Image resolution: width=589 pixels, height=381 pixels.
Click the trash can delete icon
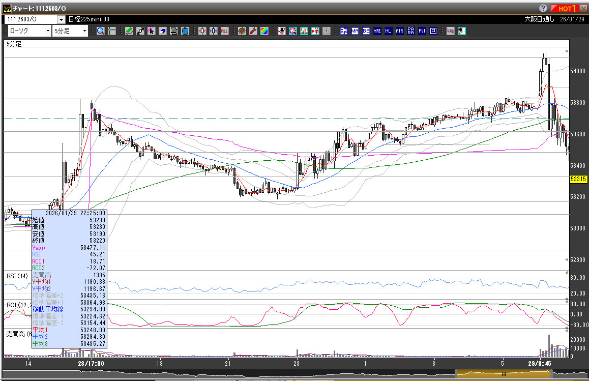[x=185, y=31]
